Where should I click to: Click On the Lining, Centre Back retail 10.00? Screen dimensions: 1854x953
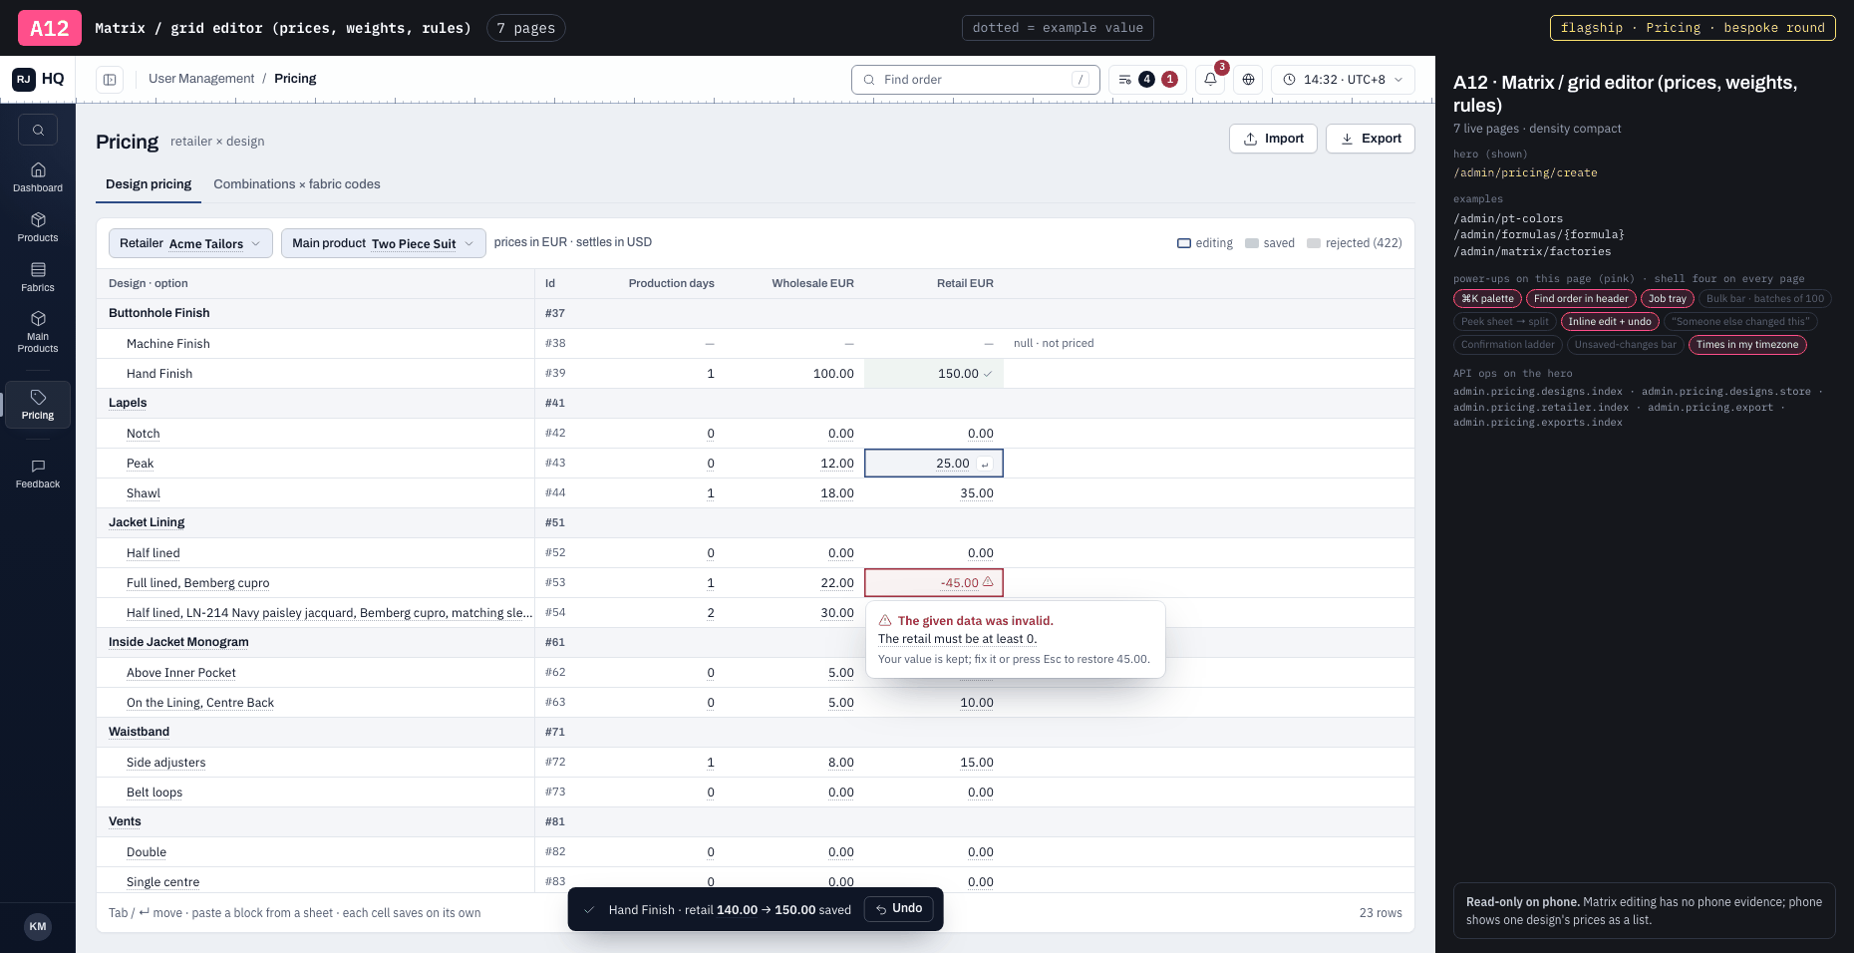click(977, 703)
